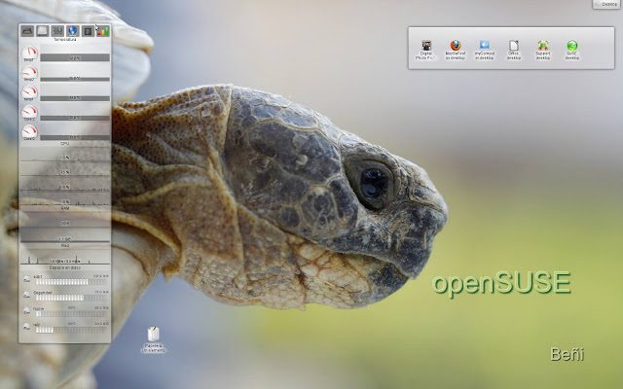
Task: Click the top-right desktop toolbox button
Action: click(x=607, y=4)
